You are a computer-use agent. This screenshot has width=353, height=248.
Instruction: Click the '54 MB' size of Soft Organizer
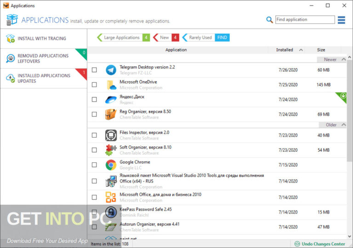[324, 150]
